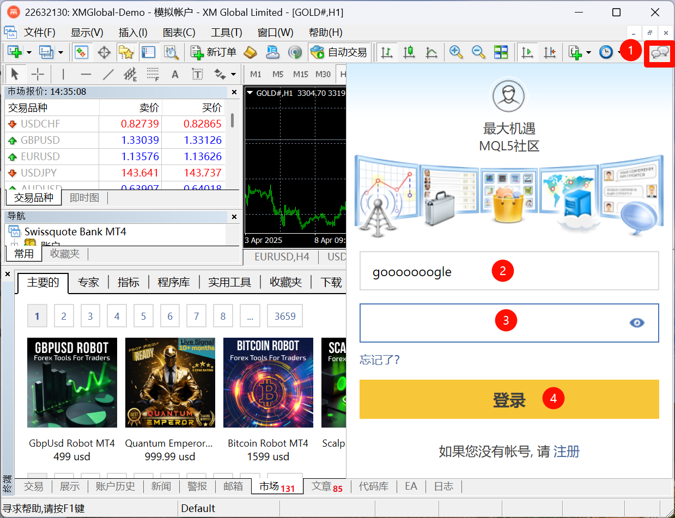This screenshot has height=518, width=675.
Task: Go to market page 3659
Action: 285,316
